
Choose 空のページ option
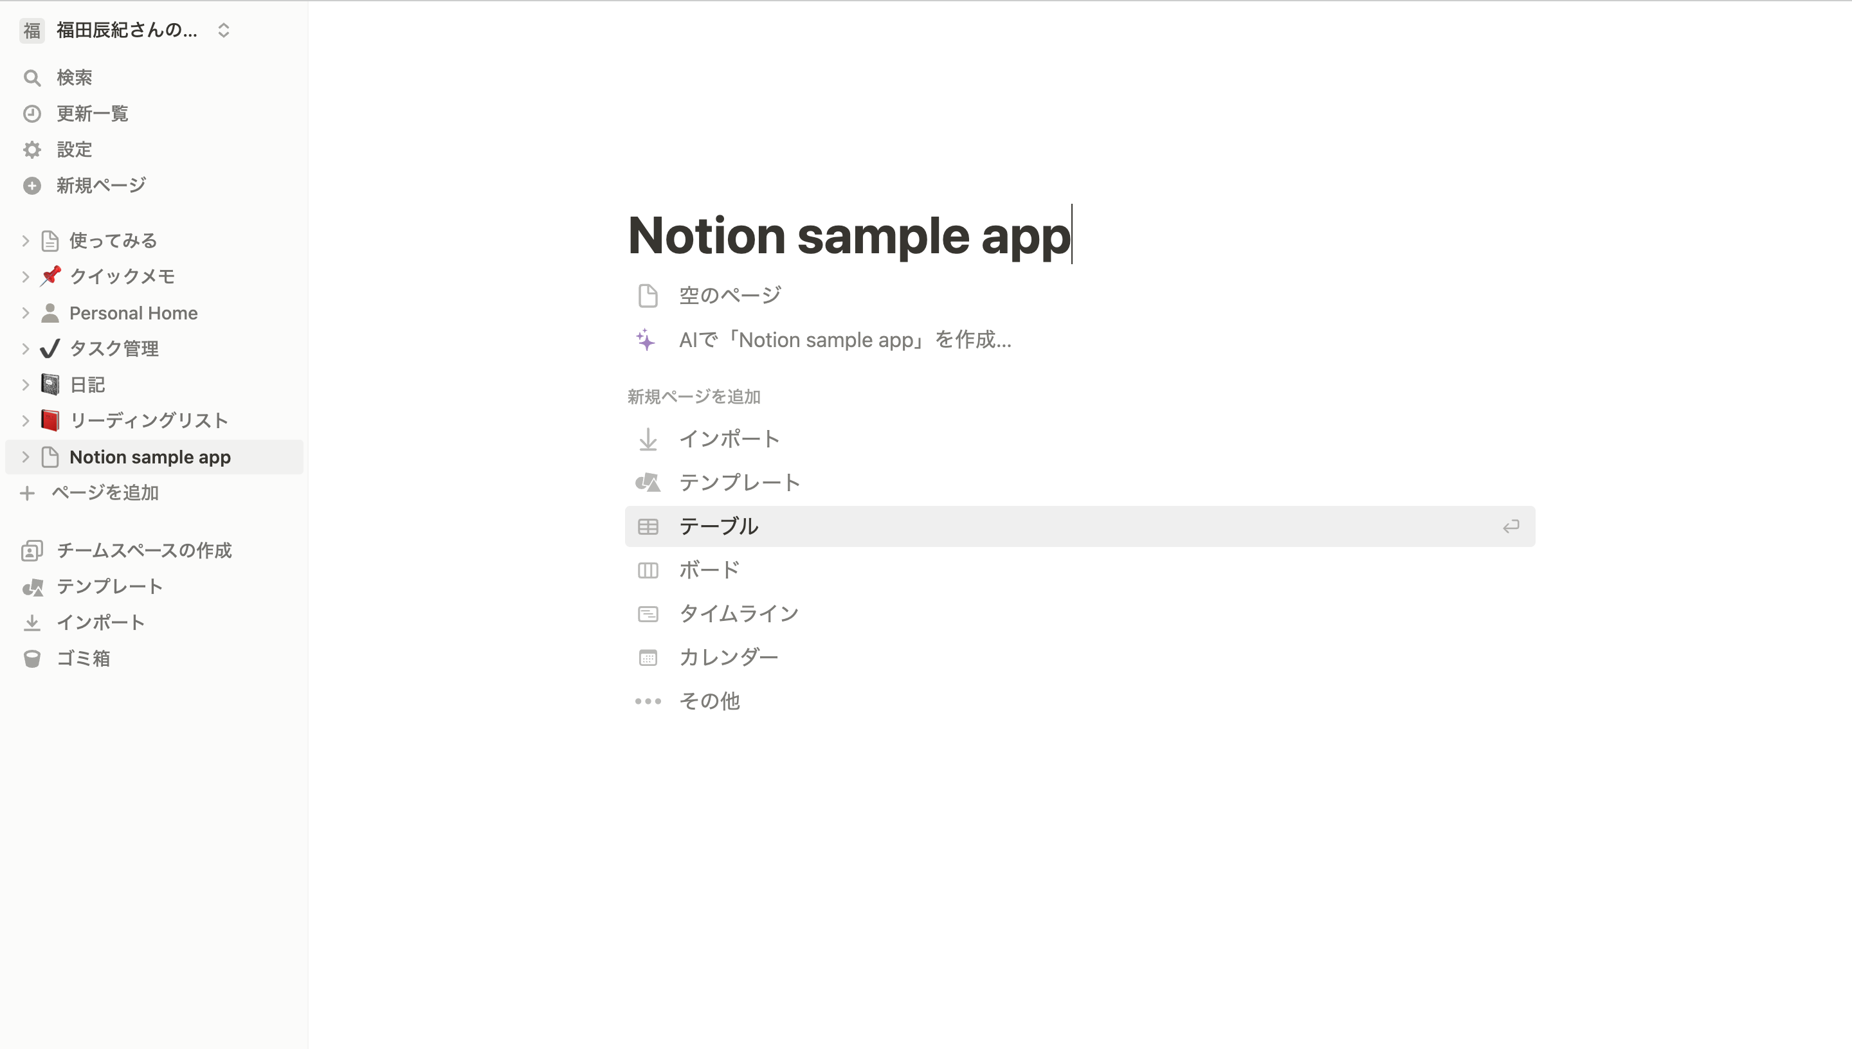click(x=729, y=296)
